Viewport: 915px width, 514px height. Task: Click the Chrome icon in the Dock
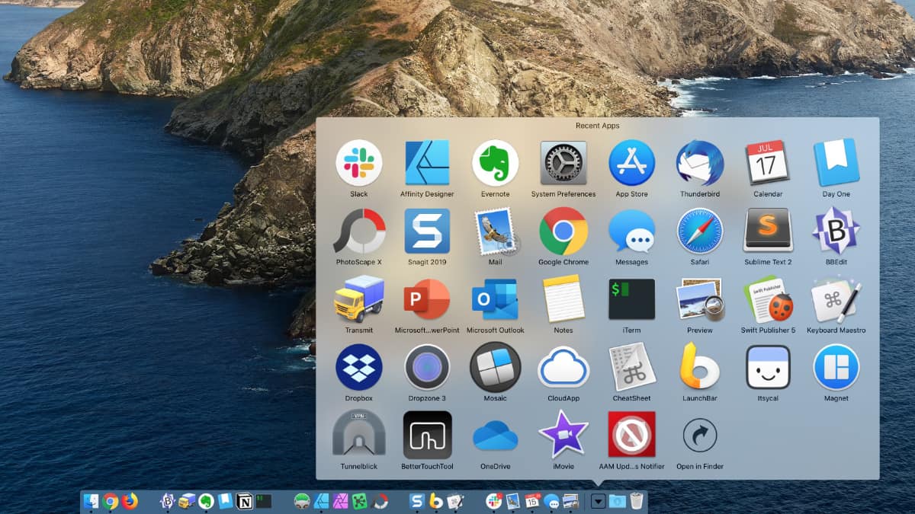pos(111,500)
